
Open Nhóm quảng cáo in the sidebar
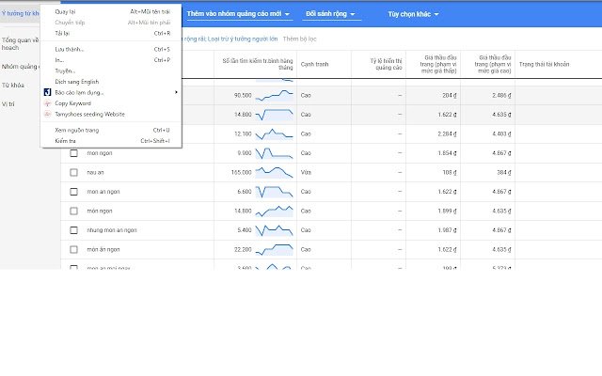[20, 67]
